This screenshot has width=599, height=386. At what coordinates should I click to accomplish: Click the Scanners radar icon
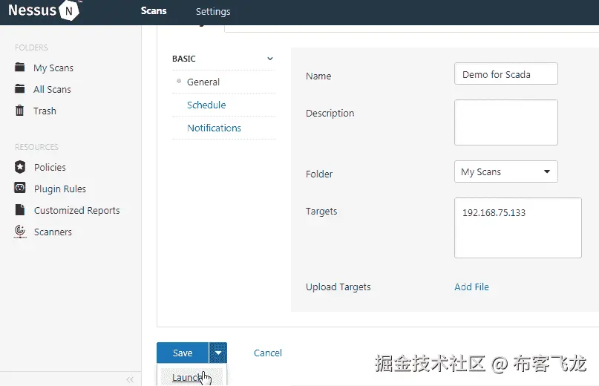pyautogui.click(x=20, y=231)
